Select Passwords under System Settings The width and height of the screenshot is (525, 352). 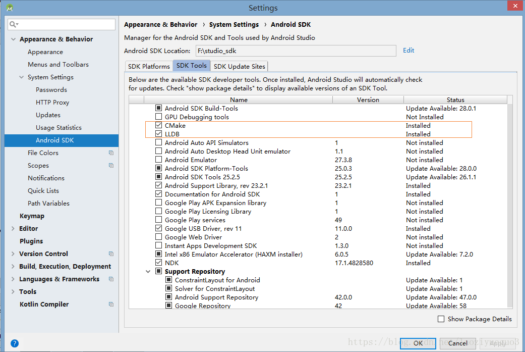(51, 90)
